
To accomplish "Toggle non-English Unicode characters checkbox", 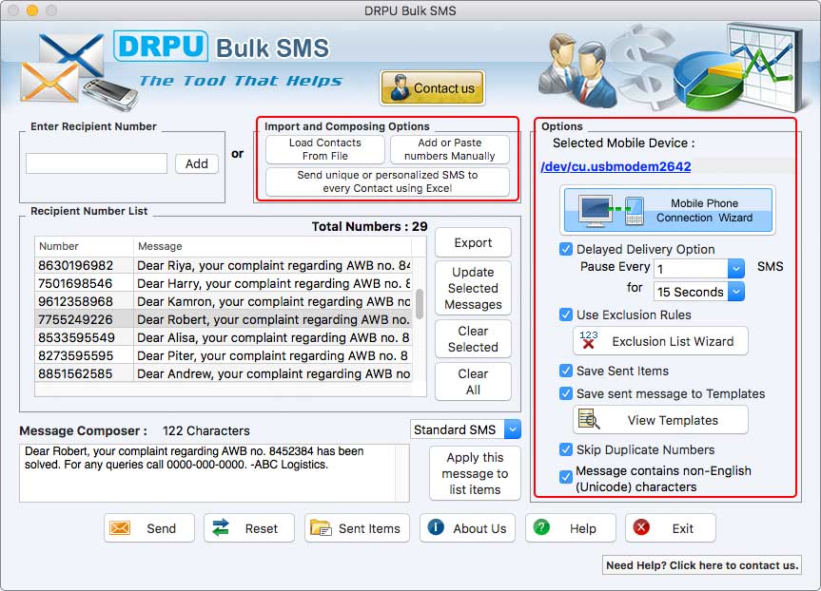I will 565,476.
